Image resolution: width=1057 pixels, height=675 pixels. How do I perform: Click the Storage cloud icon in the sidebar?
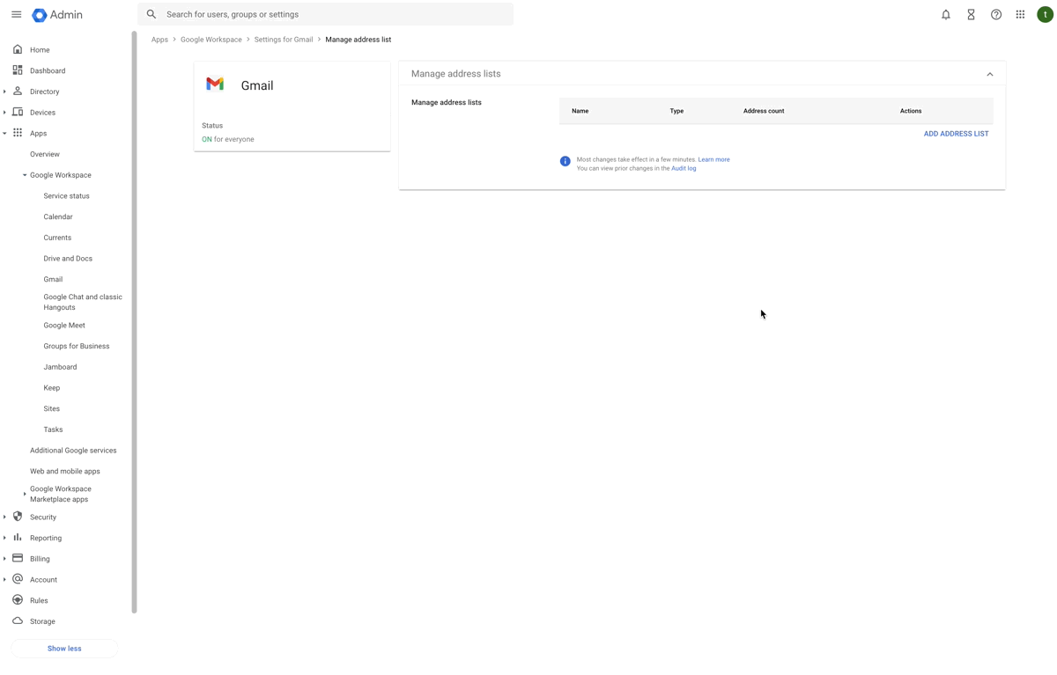tap(18, 620)
